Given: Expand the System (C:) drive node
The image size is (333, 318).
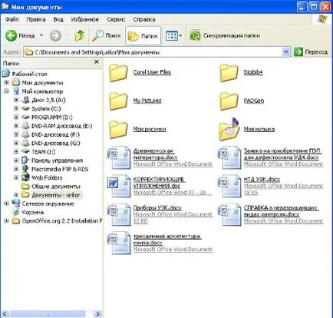Looking at the screenshot, I should click(x=16, y=108).
